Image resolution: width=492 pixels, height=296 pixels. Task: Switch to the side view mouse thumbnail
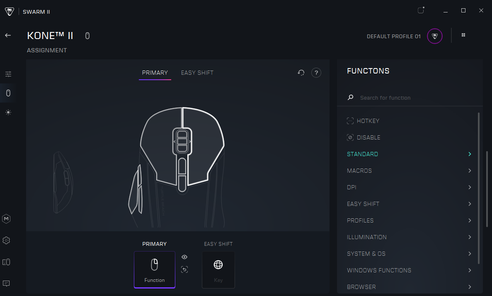point(63,182)
